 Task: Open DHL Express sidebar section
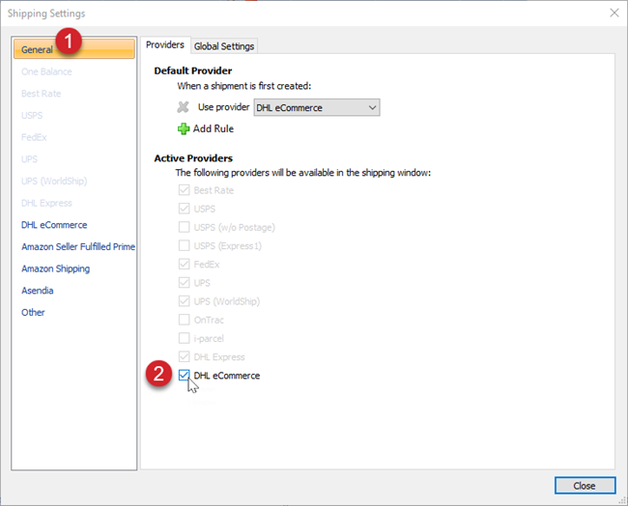click(x=46, y=203)
